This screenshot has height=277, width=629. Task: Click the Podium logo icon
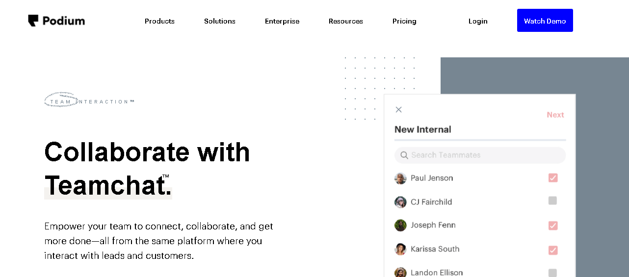[x=33, y=21]
